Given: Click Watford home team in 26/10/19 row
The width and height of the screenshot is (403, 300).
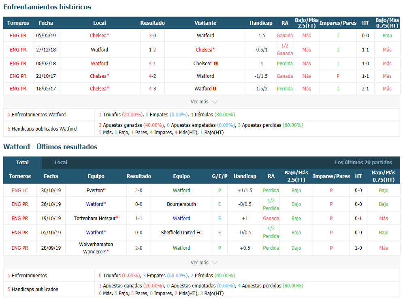Looking at the screenshot, I should coord(96,204).
